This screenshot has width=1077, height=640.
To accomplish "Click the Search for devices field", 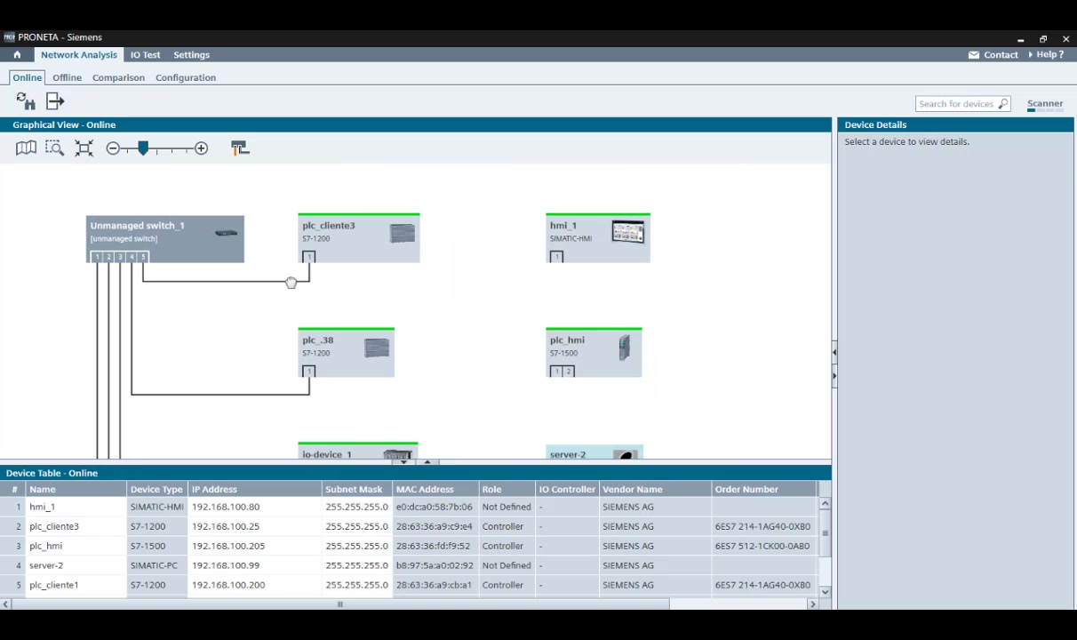I will 962,104.
